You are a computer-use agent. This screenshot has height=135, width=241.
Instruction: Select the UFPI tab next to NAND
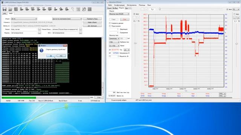5,13
